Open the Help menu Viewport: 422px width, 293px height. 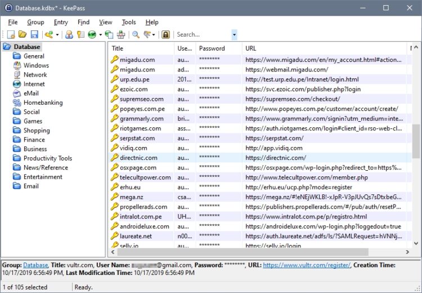tap(152, 22)
